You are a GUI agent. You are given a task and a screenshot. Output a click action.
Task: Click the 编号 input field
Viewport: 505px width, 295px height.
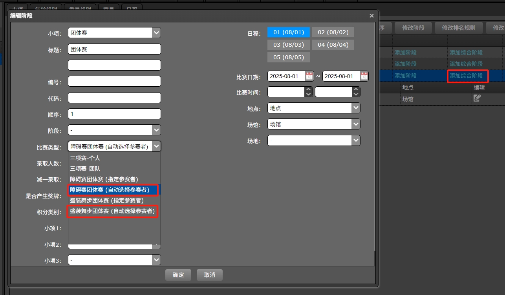point(114,81)
